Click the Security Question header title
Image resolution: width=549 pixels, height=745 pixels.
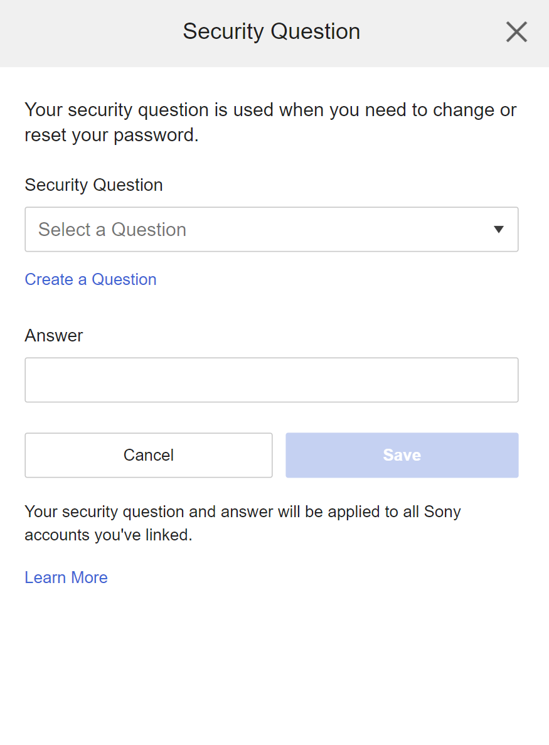tap(271, 31)
